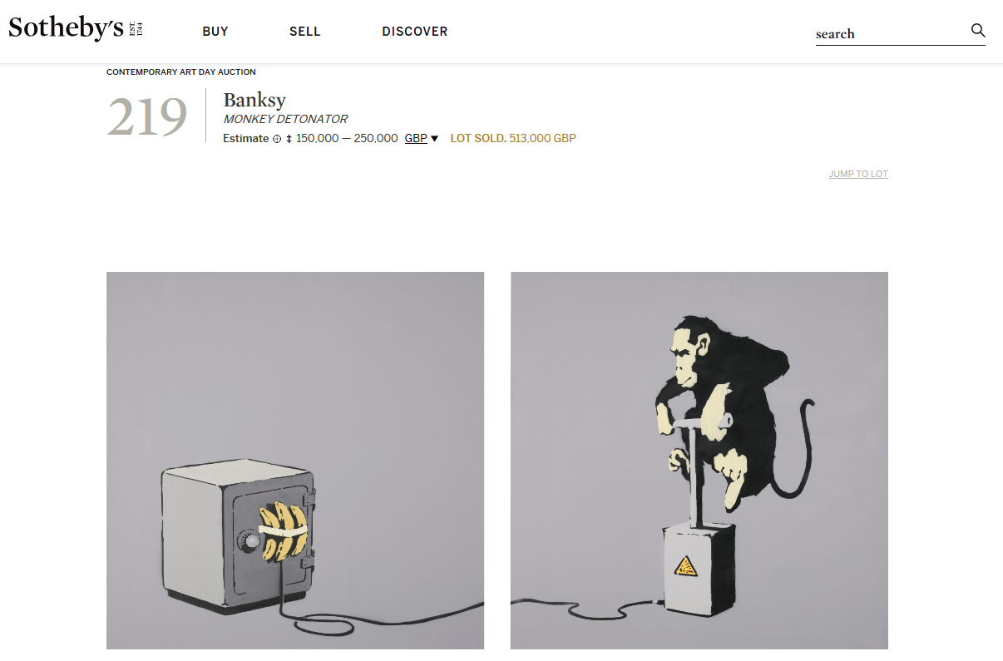Click the 150,000 — 250,000 estimate range
The height and width of the screenshot is (661, 1003).
pos(347,139)
